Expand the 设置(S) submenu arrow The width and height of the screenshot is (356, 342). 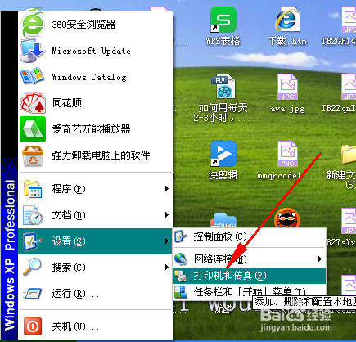click(167, 241)
